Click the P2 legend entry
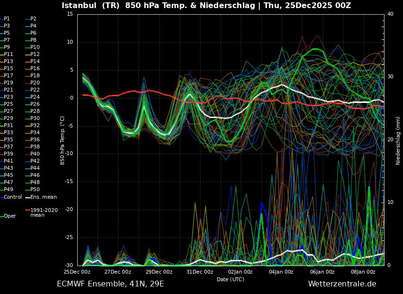Viewport: 403px width, 294px height. 31,19
